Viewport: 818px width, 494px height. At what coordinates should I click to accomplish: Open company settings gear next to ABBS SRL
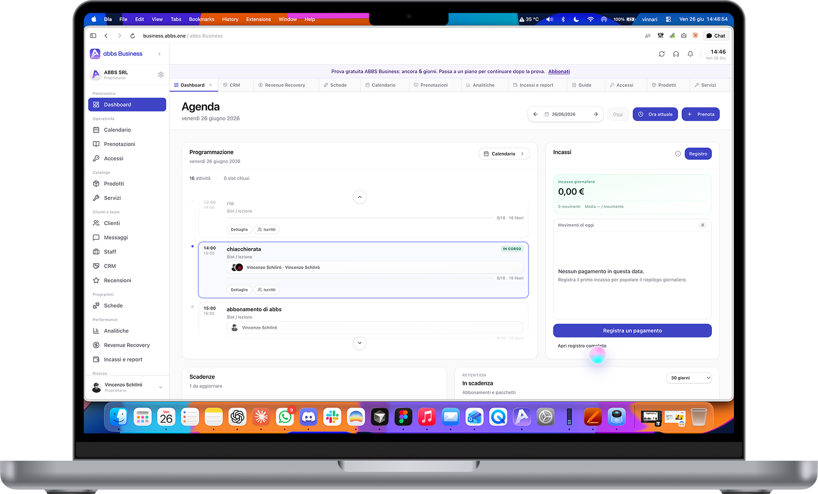coord(161,75)
